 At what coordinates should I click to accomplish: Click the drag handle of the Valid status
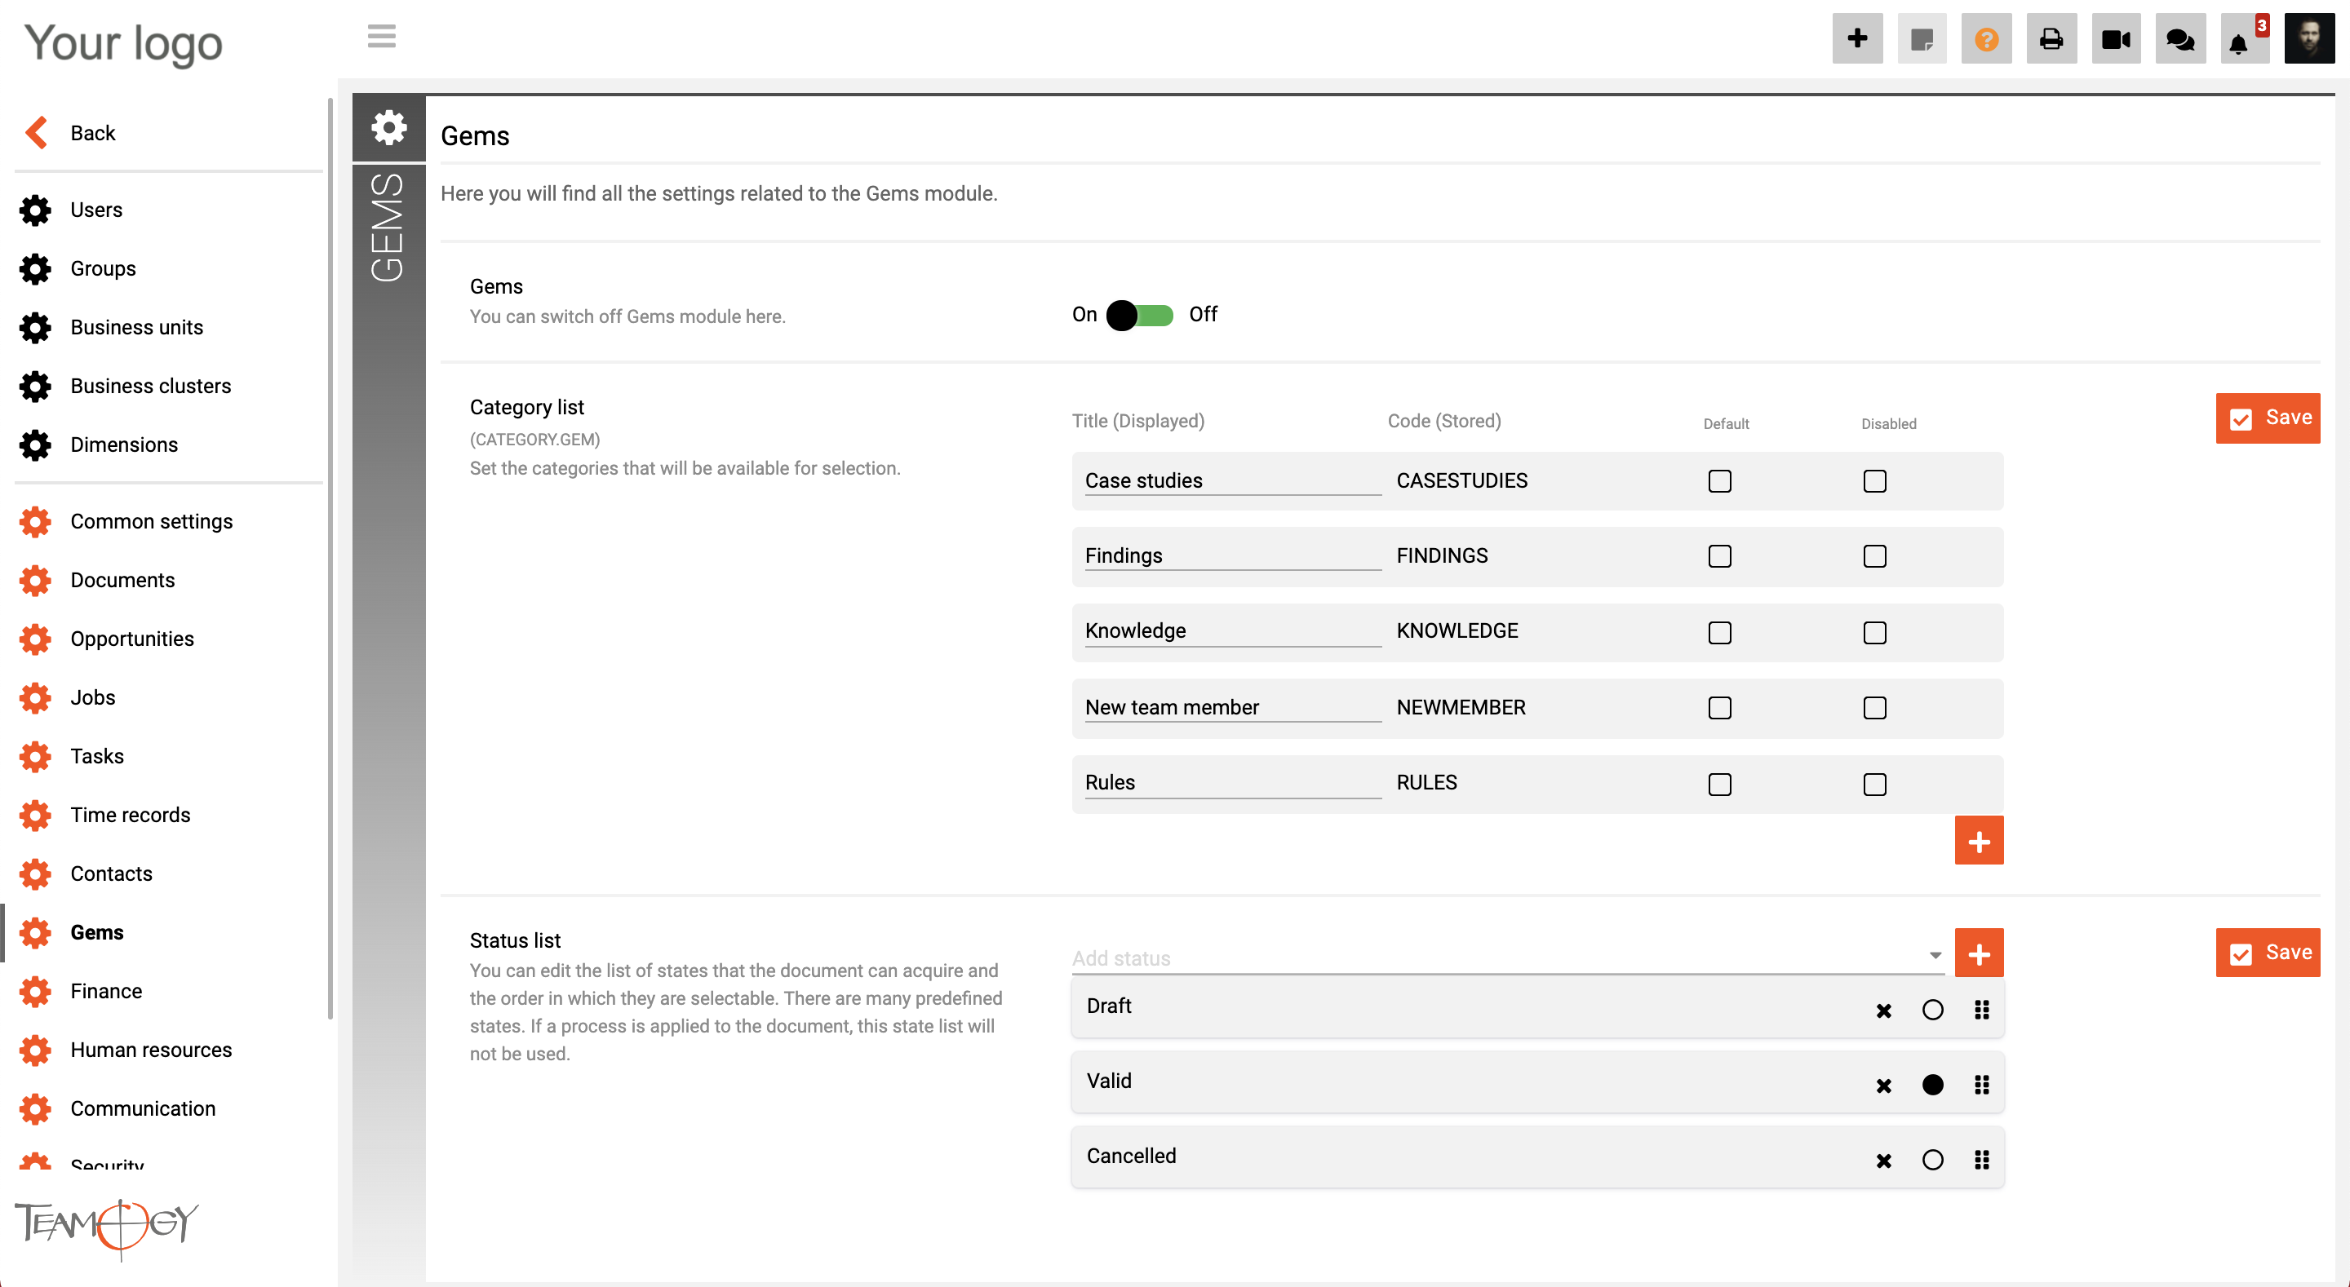click(x=1981, y=1084)
